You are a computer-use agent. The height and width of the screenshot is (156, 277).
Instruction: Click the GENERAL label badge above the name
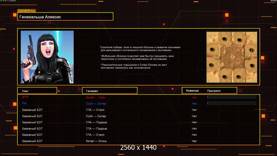pyautogui.click(x=27, y=11)
